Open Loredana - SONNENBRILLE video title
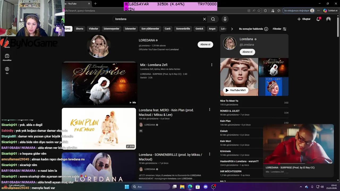This screenshot has width=340, height=191. [170, 157]
